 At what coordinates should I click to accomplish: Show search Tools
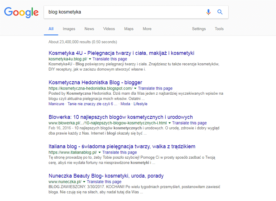[219, 29]
